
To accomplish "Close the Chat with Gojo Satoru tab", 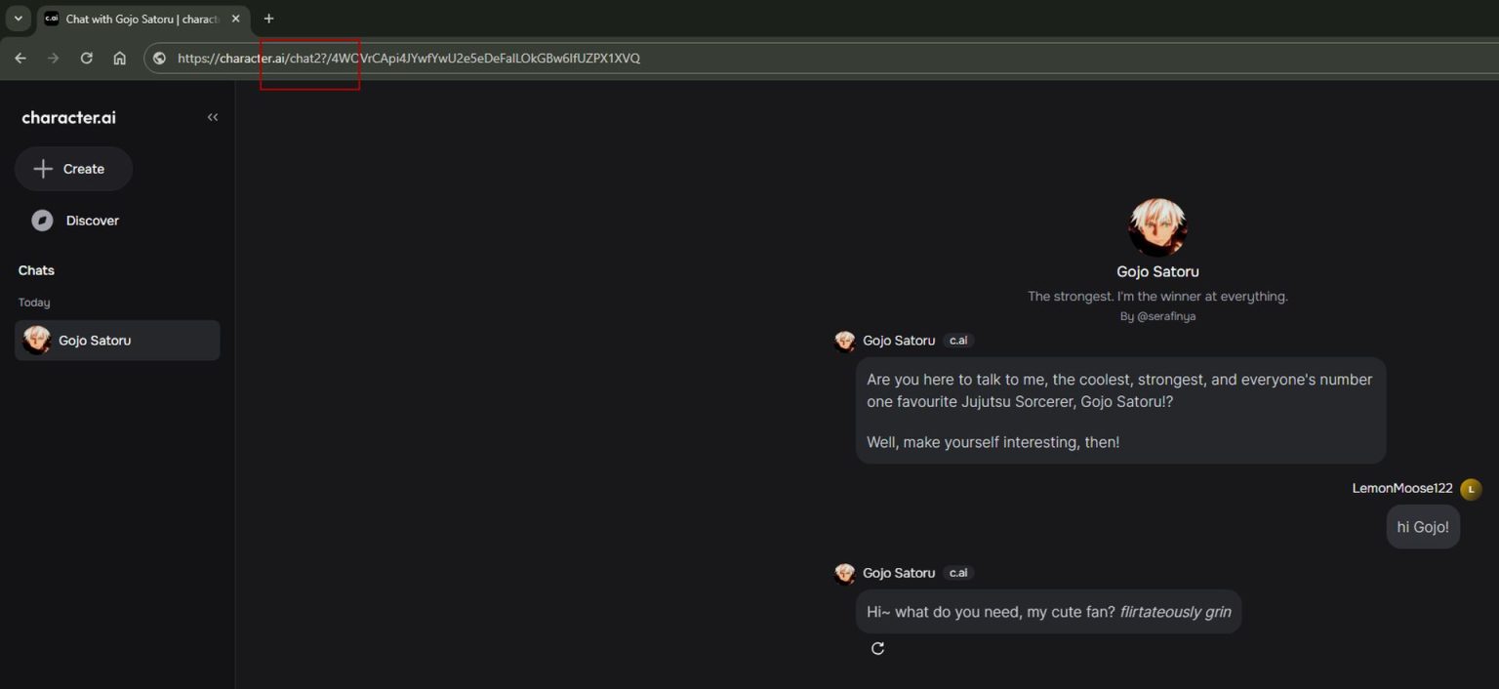I will point(235,19).
